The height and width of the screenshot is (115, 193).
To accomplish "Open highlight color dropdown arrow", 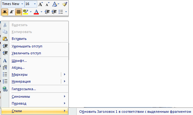I will click(x=31, y=12).
